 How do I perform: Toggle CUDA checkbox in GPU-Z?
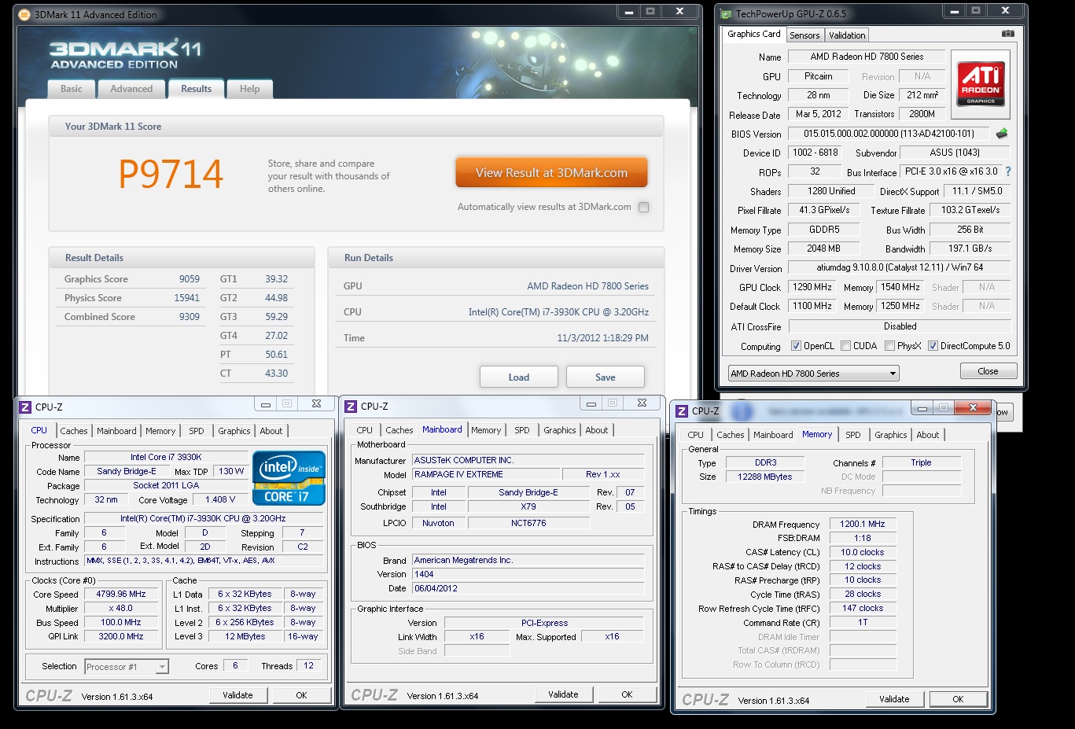[845, 346]
